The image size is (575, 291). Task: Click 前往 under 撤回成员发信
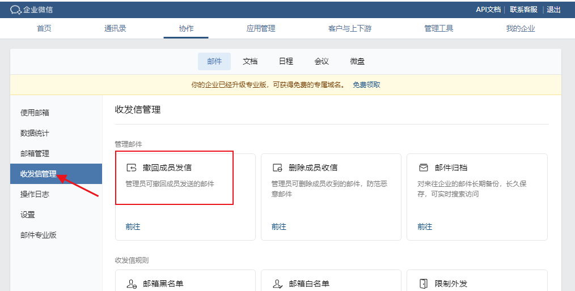point(133,226)
